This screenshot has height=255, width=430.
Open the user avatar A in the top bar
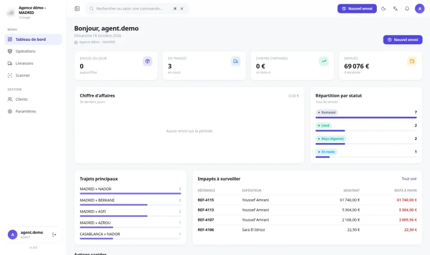point(419,8)
